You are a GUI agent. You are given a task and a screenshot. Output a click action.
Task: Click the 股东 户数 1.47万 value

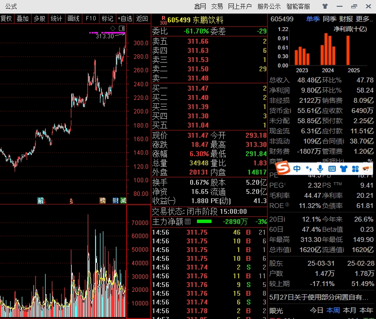point(324,273)
